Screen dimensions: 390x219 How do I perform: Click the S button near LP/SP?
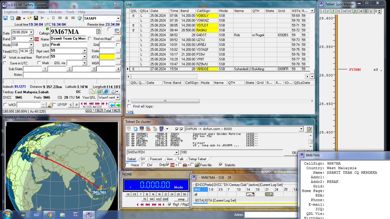coord(71,105)
